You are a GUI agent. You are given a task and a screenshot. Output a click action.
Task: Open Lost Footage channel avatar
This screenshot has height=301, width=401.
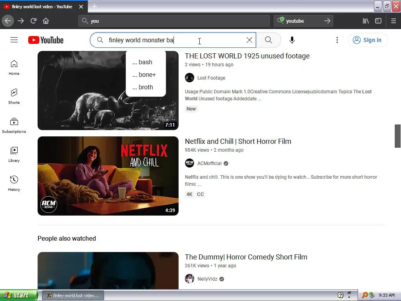(190, 78)
